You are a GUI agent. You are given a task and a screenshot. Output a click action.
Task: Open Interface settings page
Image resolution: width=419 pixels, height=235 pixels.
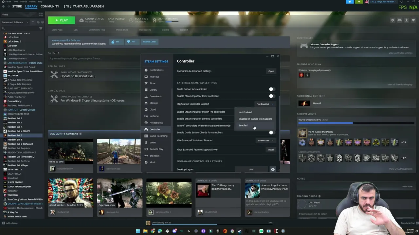point(154,77)
